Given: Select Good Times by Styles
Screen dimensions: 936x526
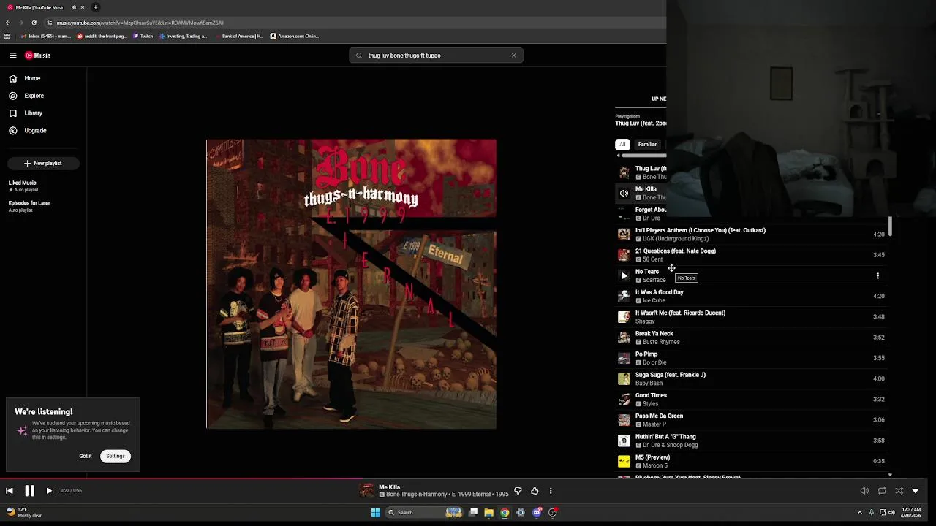Looking at the screenshot, I should [x=752, y=400].
